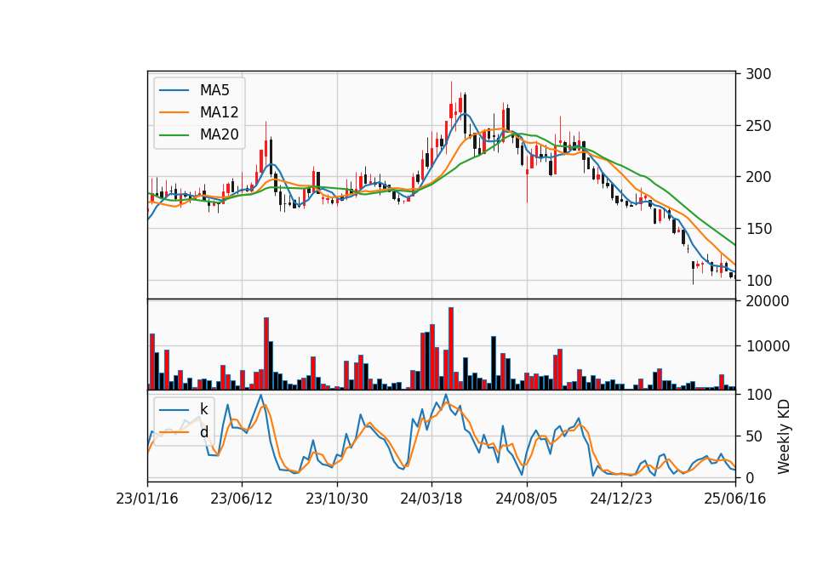Click the 24/08/05 date axis label
The image size is (817, 587).
point(526,499)
